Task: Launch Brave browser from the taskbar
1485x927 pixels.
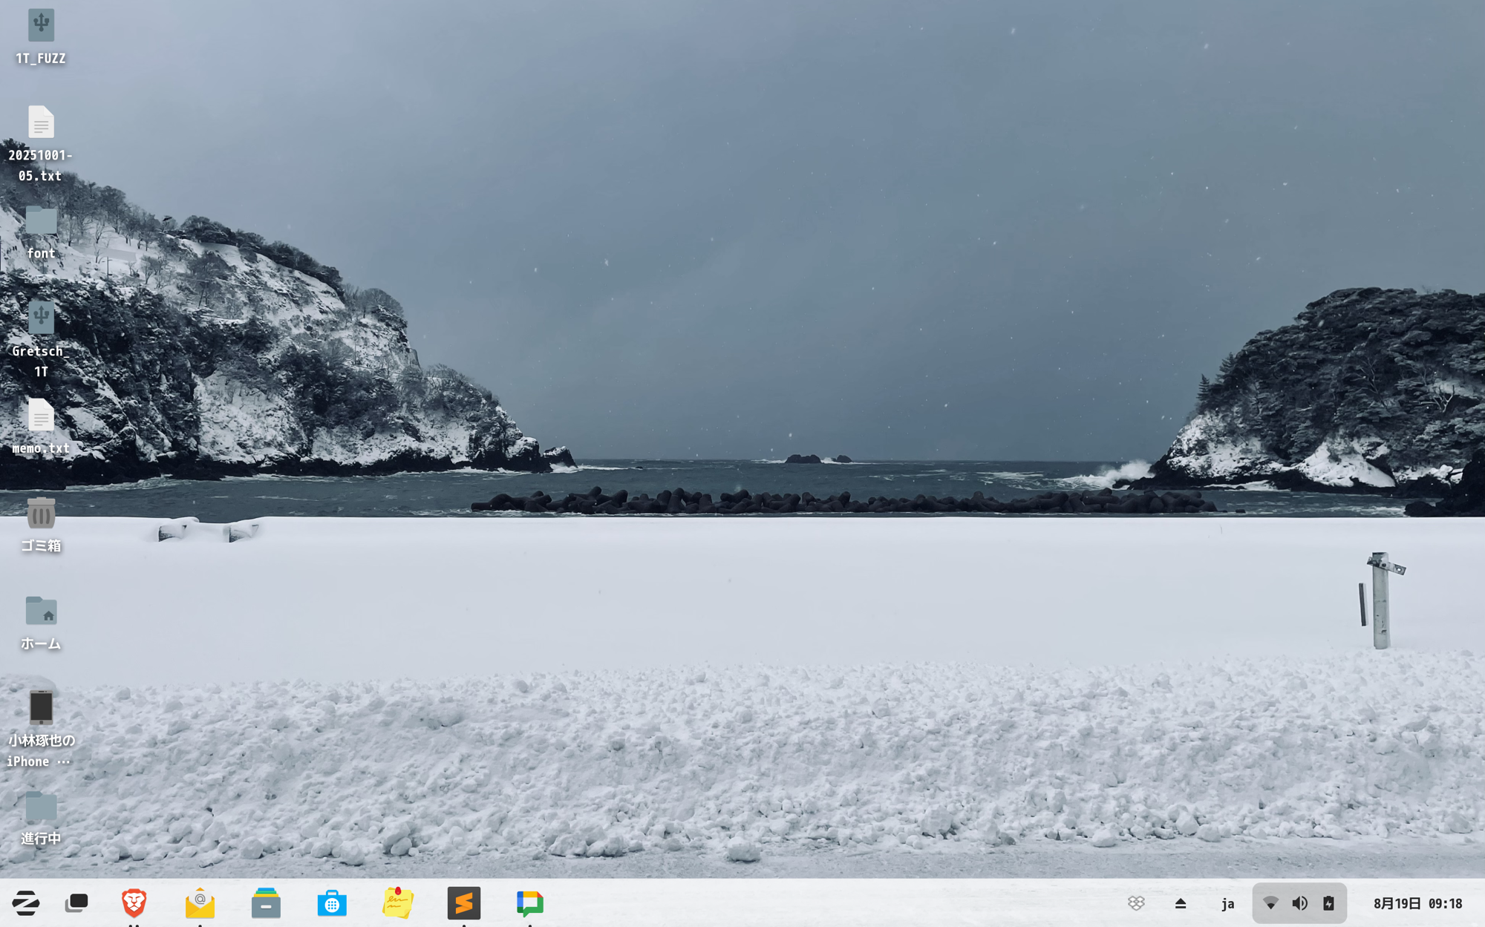Action: coord(134,903)
